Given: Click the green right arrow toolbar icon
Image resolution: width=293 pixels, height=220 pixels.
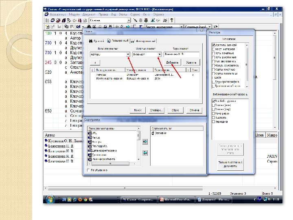Looking at the screenshot, I should (x=128, y=26).
